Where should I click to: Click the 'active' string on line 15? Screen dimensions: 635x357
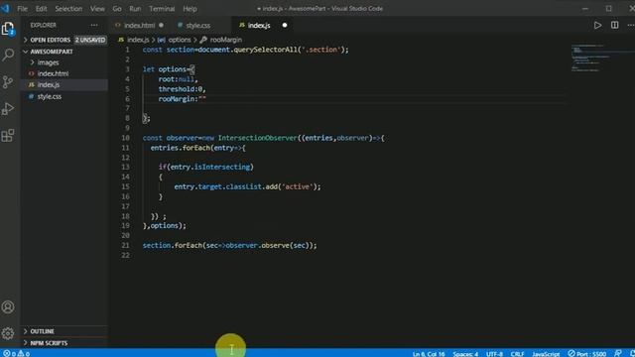coord(298,186)
